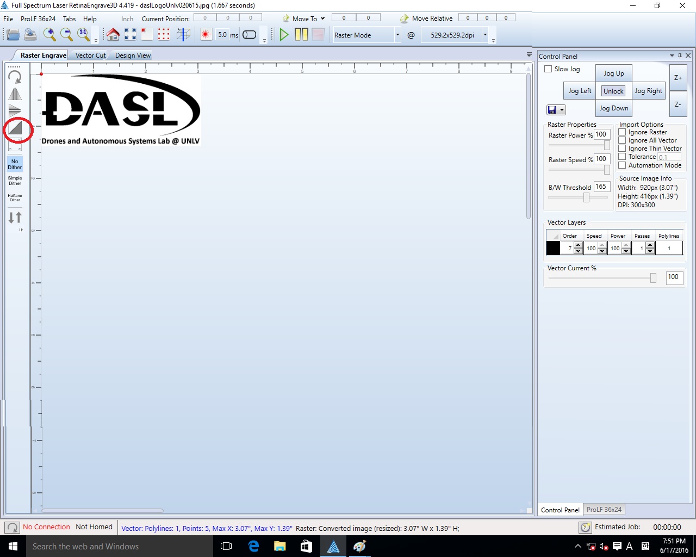Click the black vector layer color swatch
696x557 pixels.
(553, 248)
